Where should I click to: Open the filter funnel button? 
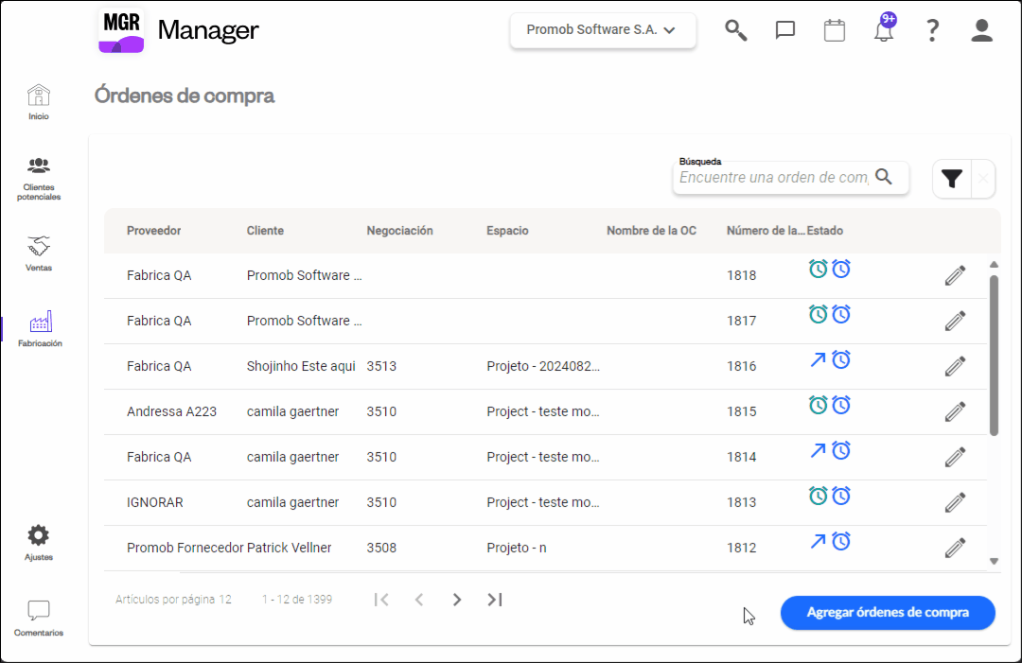(x=952, y=179)
